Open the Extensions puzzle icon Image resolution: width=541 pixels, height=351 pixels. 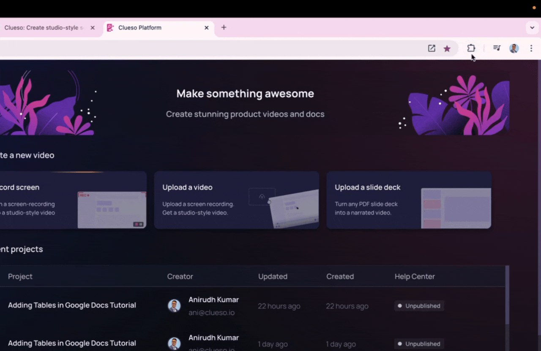coord(471,48)
